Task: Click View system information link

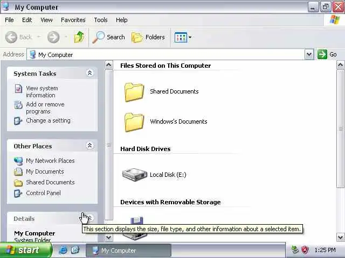Action: click(x=42, y=92)
